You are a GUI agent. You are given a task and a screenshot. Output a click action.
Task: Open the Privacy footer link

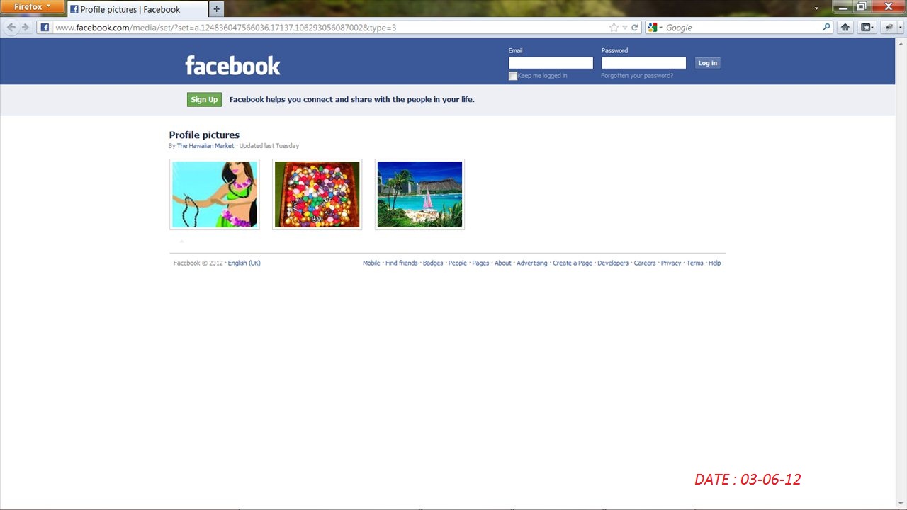click(x=671, y=263)
